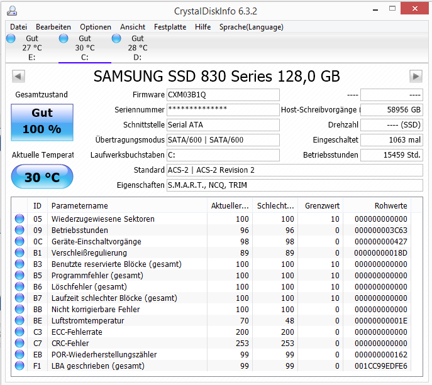Click Host-Schreibvorgänge value 58956 GB
This screenshot has width=432, height=385.
392,110
